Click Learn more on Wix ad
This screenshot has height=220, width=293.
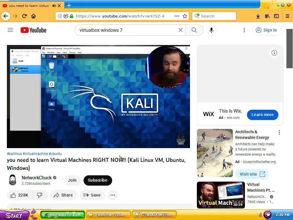click(263, 115)
